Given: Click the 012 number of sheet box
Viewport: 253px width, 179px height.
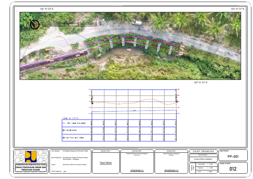Looking at the screenshot, I should tap(233, 168).
